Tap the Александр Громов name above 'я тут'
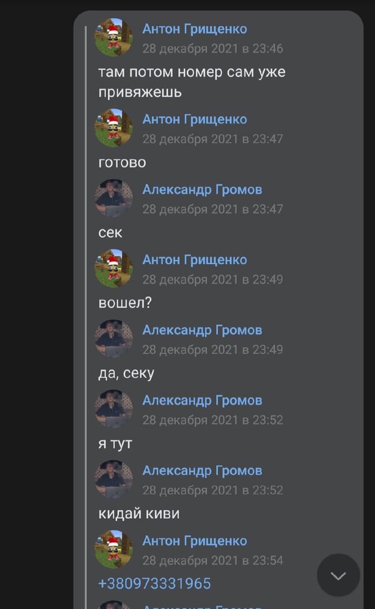The height and width of the screenshot is (609, 375). [x=203, y=400]
